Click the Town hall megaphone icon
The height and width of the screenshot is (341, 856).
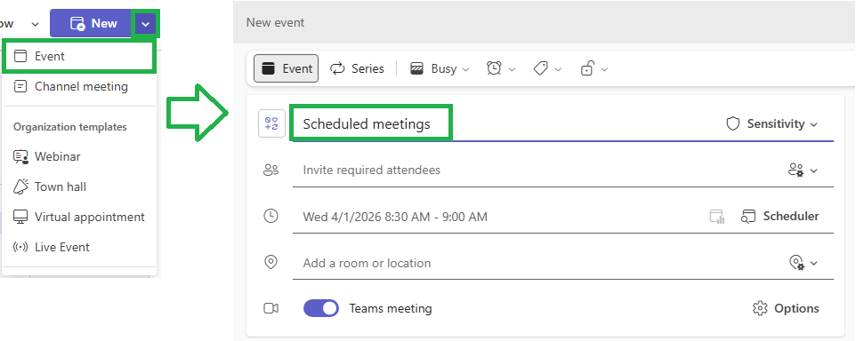pos(20,186)
